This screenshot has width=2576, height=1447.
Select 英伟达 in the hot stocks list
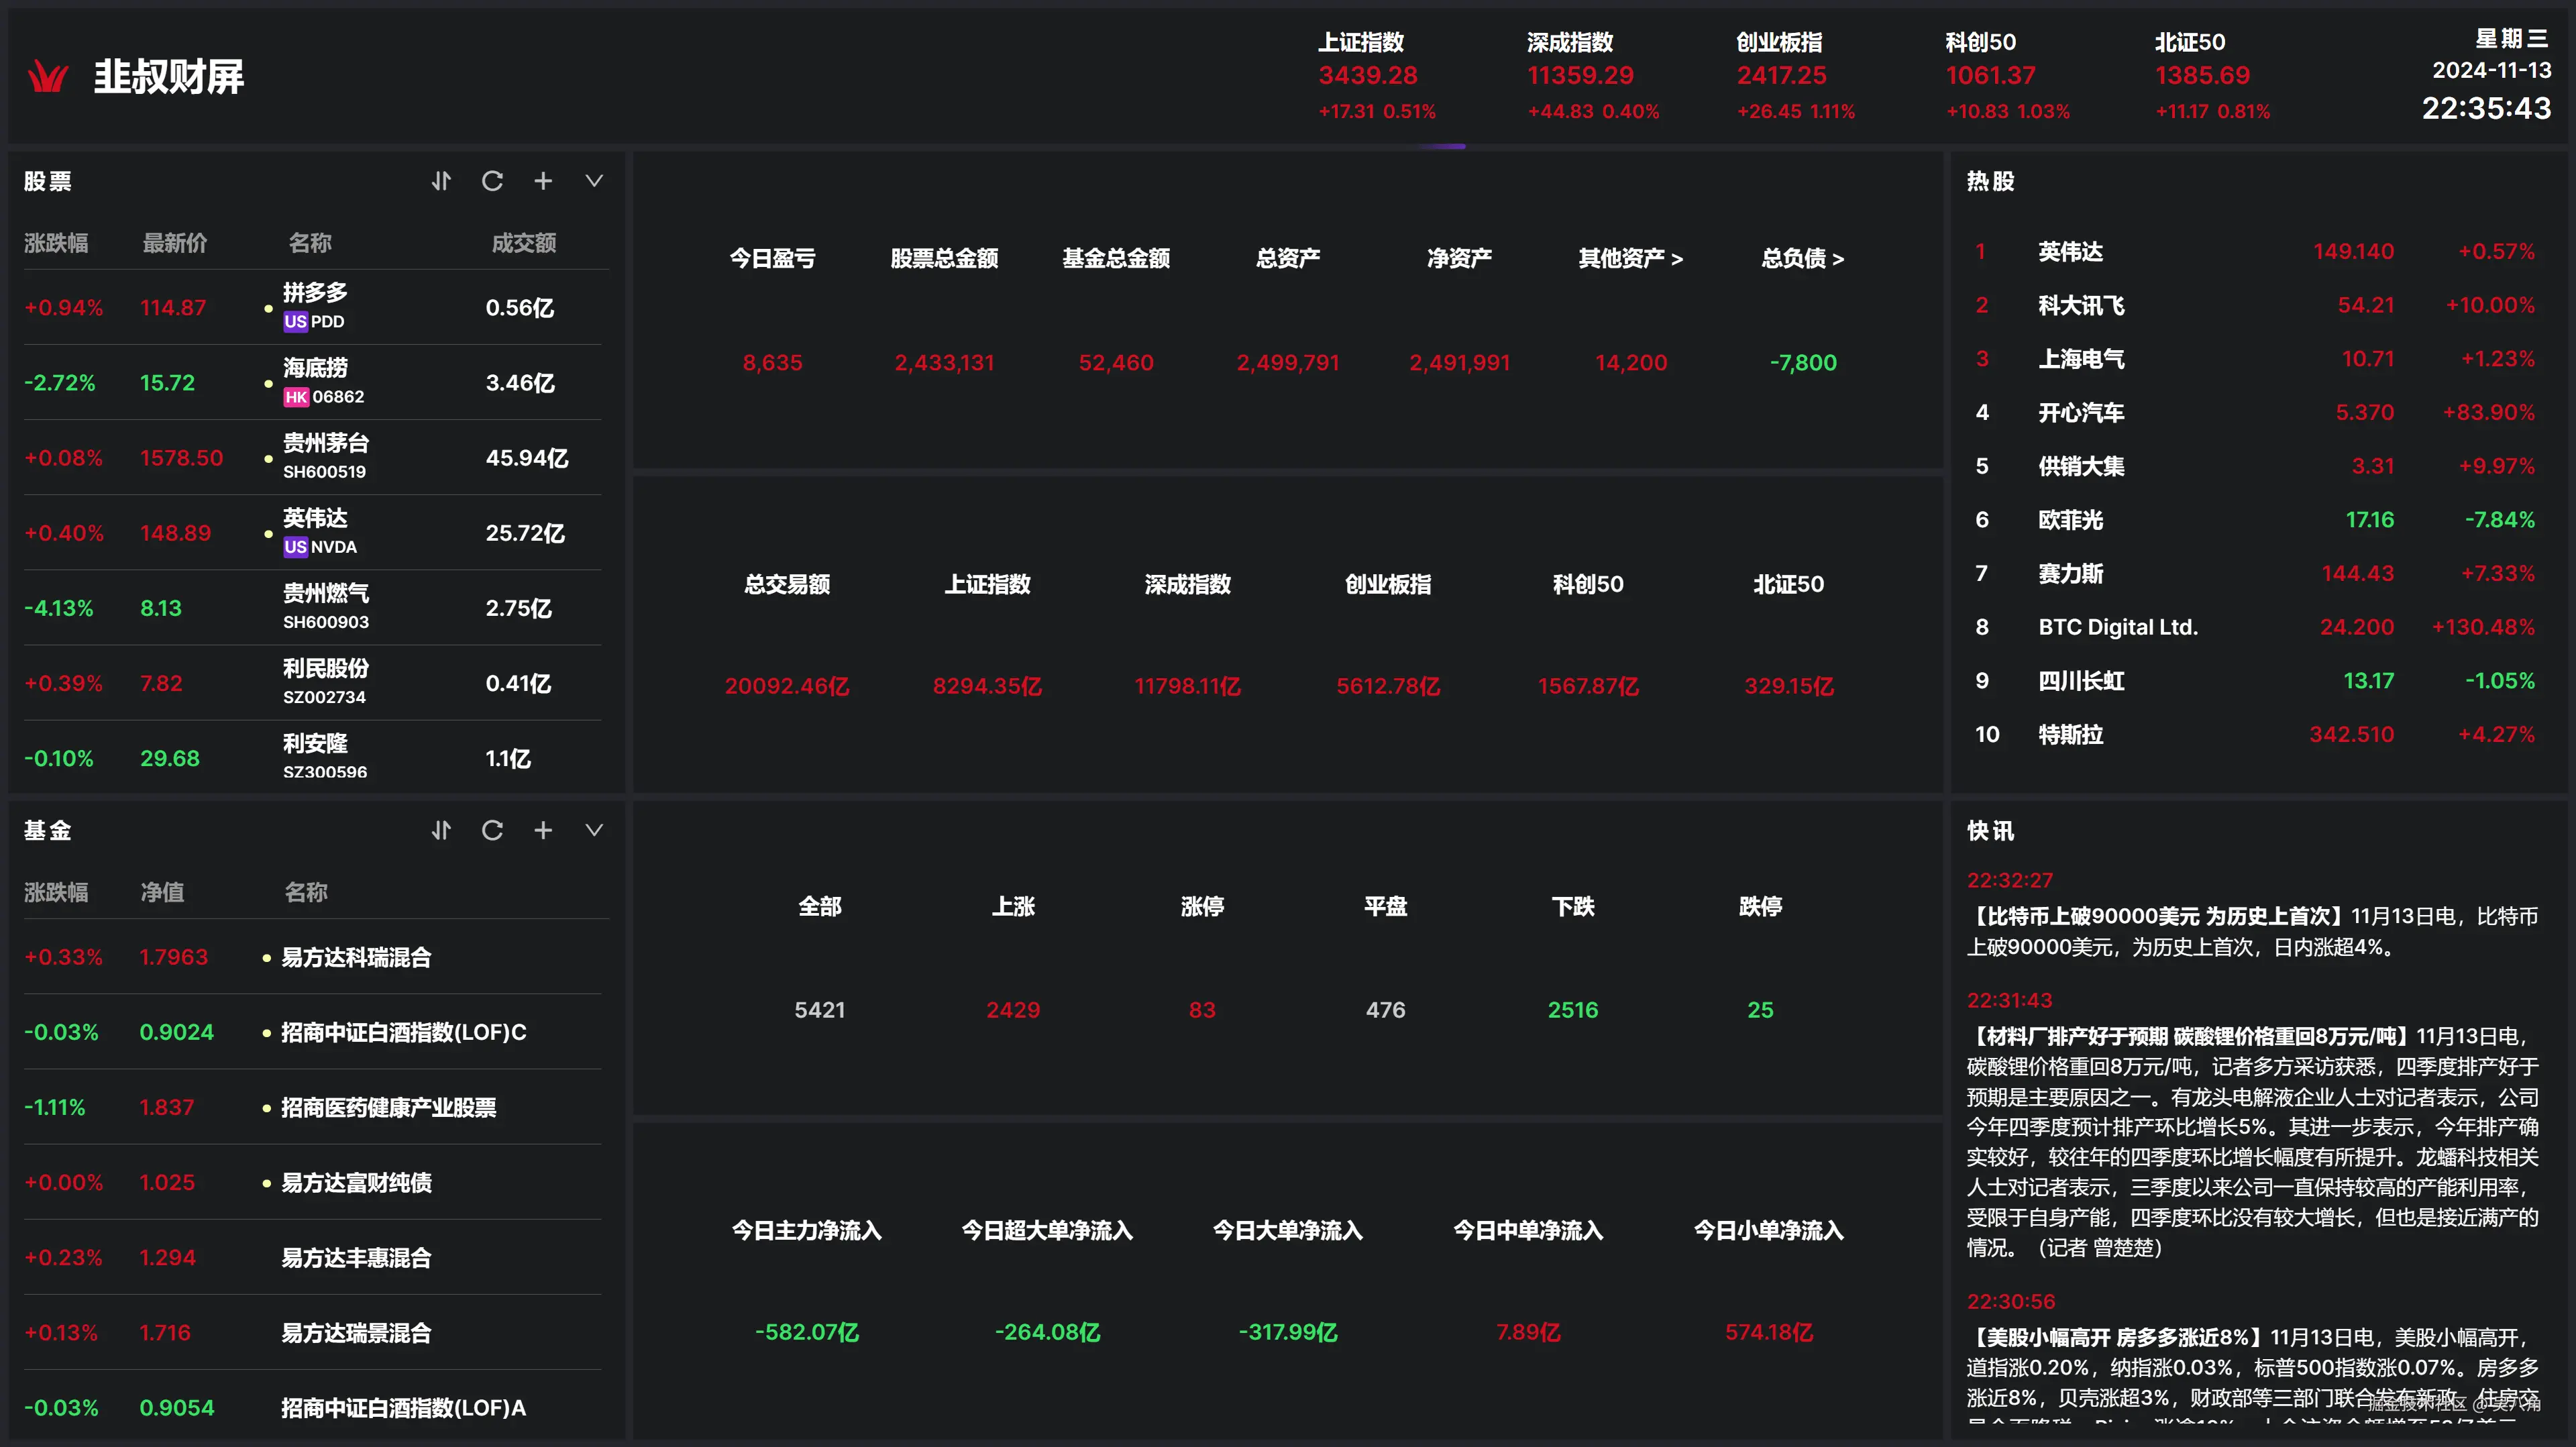[x=2072, y=252]
